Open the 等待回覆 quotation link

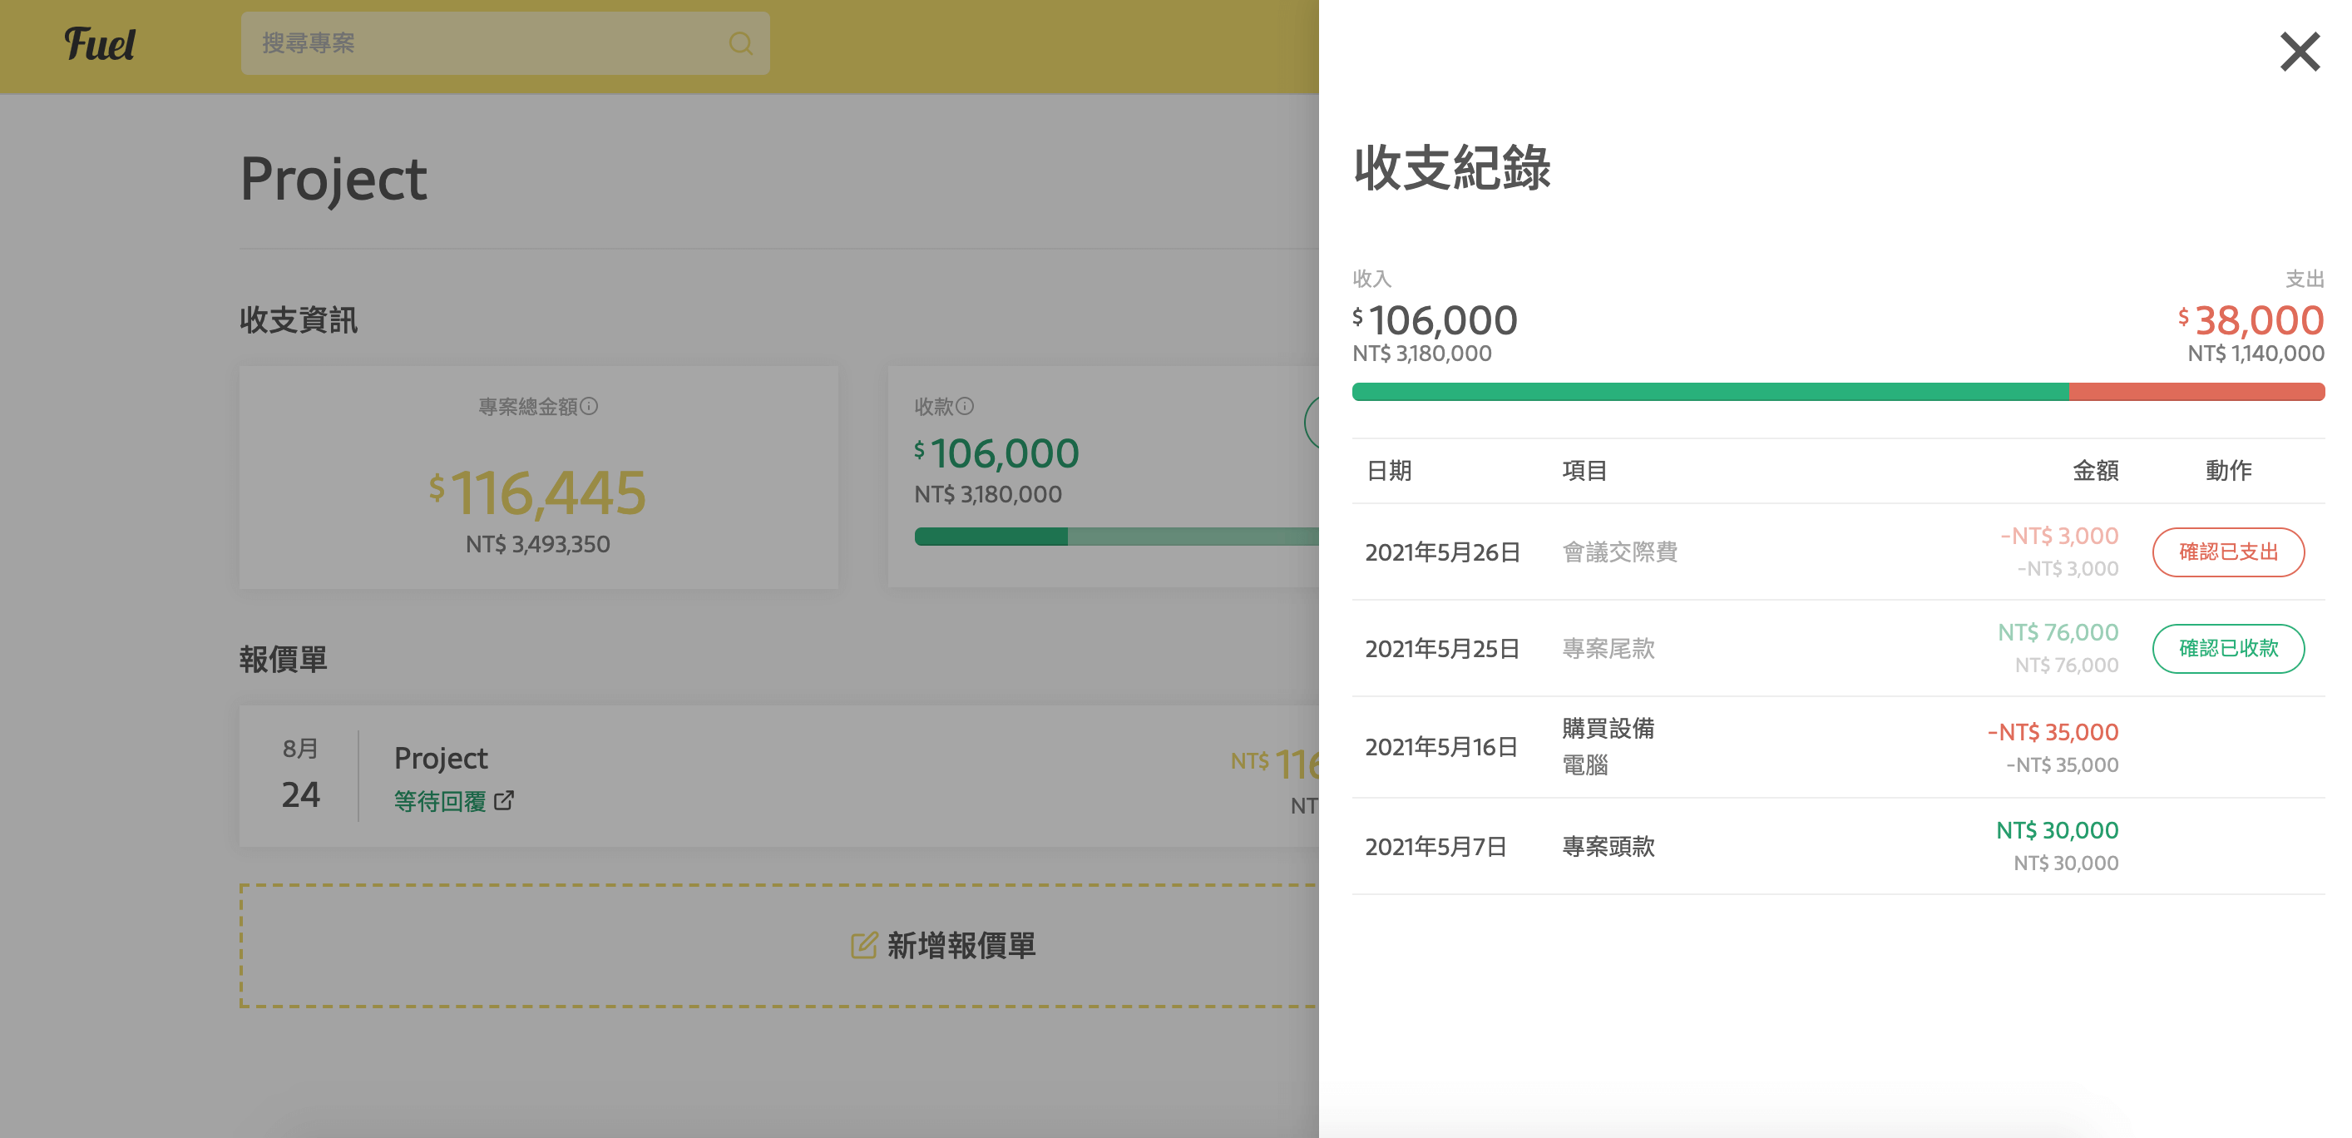[440, 801]
